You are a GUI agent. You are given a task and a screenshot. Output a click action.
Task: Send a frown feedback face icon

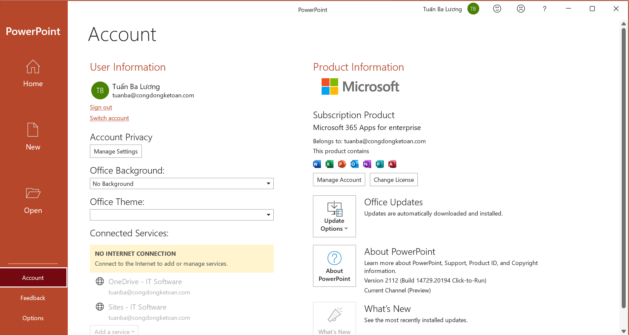point(521,9)
